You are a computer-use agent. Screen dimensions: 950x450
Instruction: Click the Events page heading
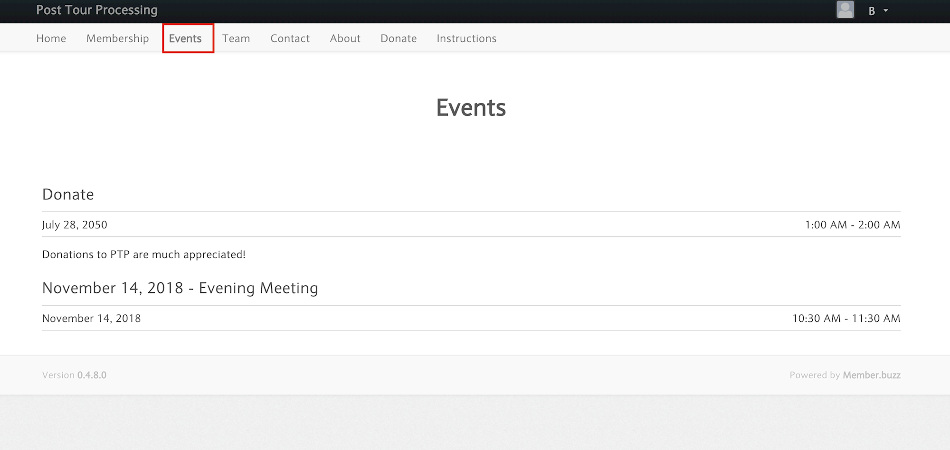point(471,108)
